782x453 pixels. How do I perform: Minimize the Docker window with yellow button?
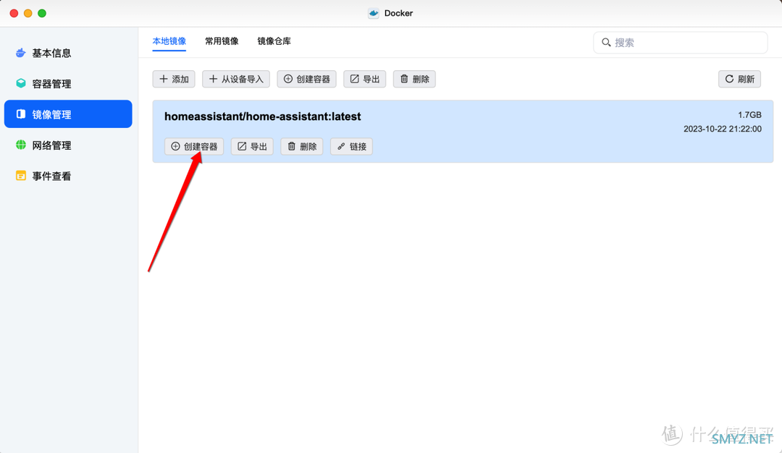[28, 14]
